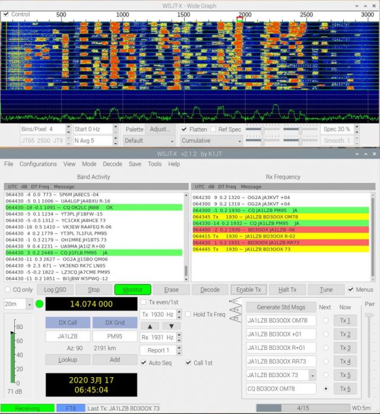
Task: Open the File menu
Action: (x=9, y=164)
